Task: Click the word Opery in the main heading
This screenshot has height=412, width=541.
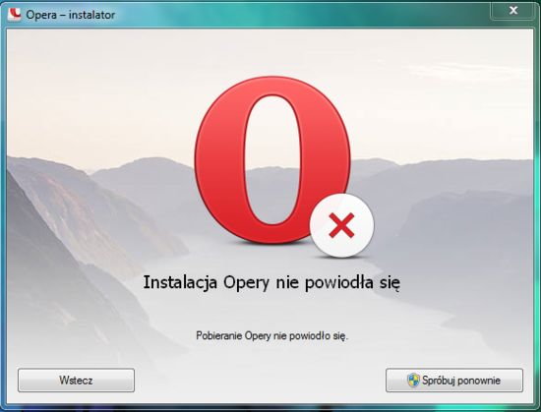Action: tap(246, 283)
